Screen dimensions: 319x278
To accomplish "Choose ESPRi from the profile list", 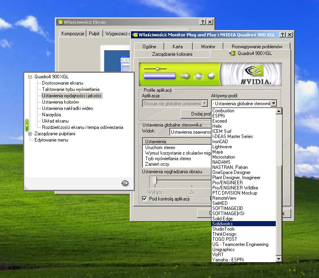I will [x=244, y=116].
